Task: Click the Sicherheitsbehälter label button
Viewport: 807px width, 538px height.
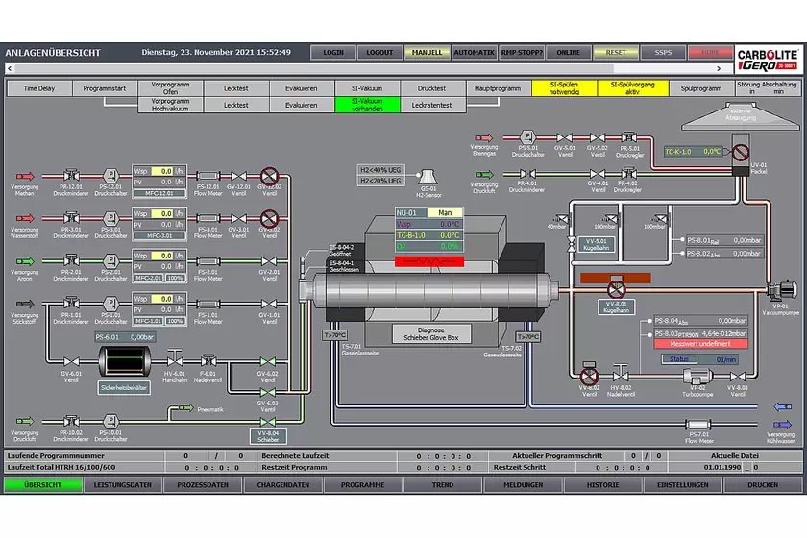Action: coord(124,388)
